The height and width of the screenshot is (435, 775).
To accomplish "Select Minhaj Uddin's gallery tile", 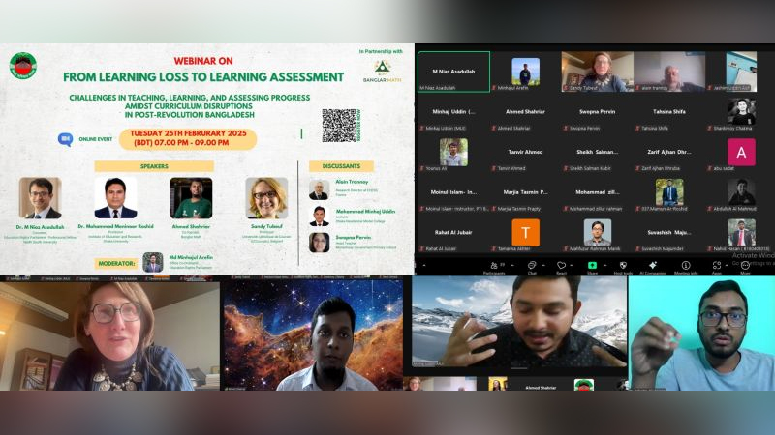I will click(x=453, y=112).
